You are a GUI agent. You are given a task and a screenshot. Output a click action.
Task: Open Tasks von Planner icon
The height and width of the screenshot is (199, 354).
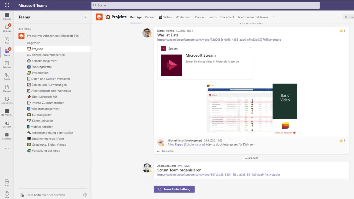click(7, 100)
